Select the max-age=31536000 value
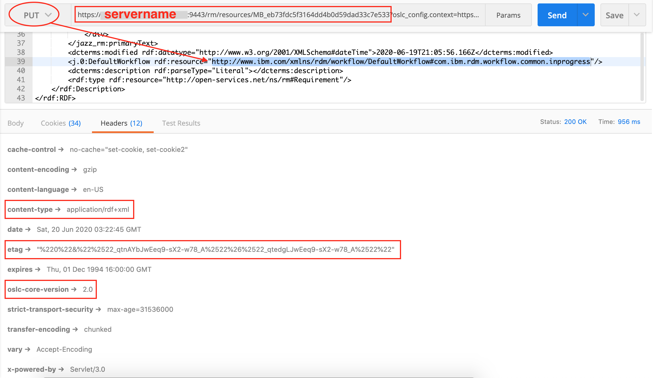 (140, 309)
